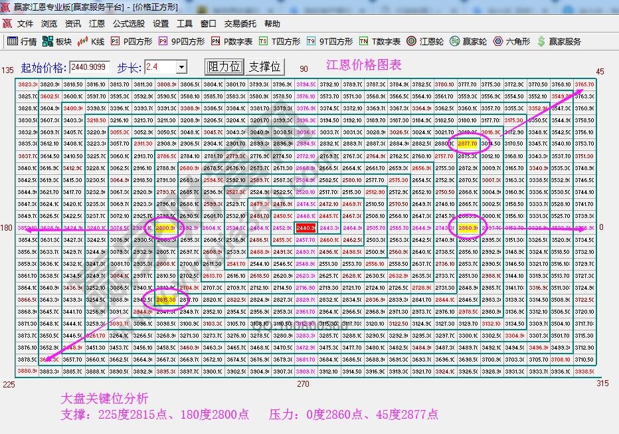Viewport: 619px width, 434px height.
Task: Click the 支撑位 support button
Action: [x=264, y=67]
